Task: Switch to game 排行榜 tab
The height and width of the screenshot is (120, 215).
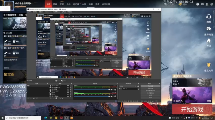Action: [76, 4]
